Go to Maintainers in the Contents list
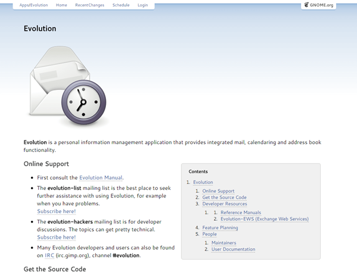Image resolution: width=357 pixels, height=275 pixels. pyautogui.click(x=224, y=243)
